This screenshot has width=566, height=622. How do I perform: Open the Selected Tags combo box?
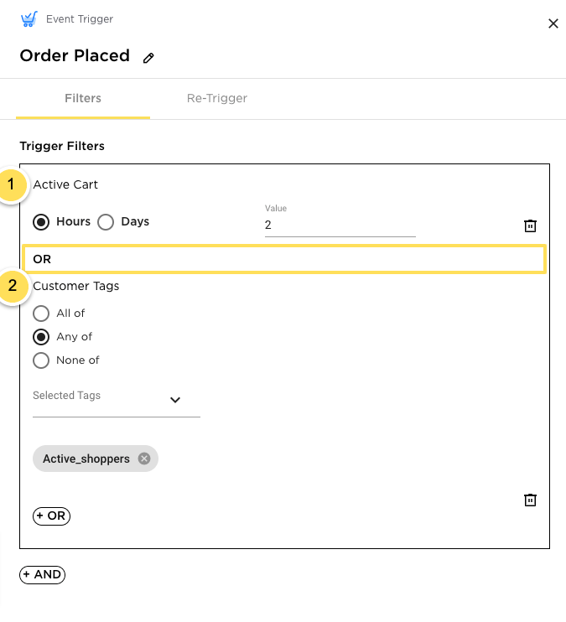117,401
